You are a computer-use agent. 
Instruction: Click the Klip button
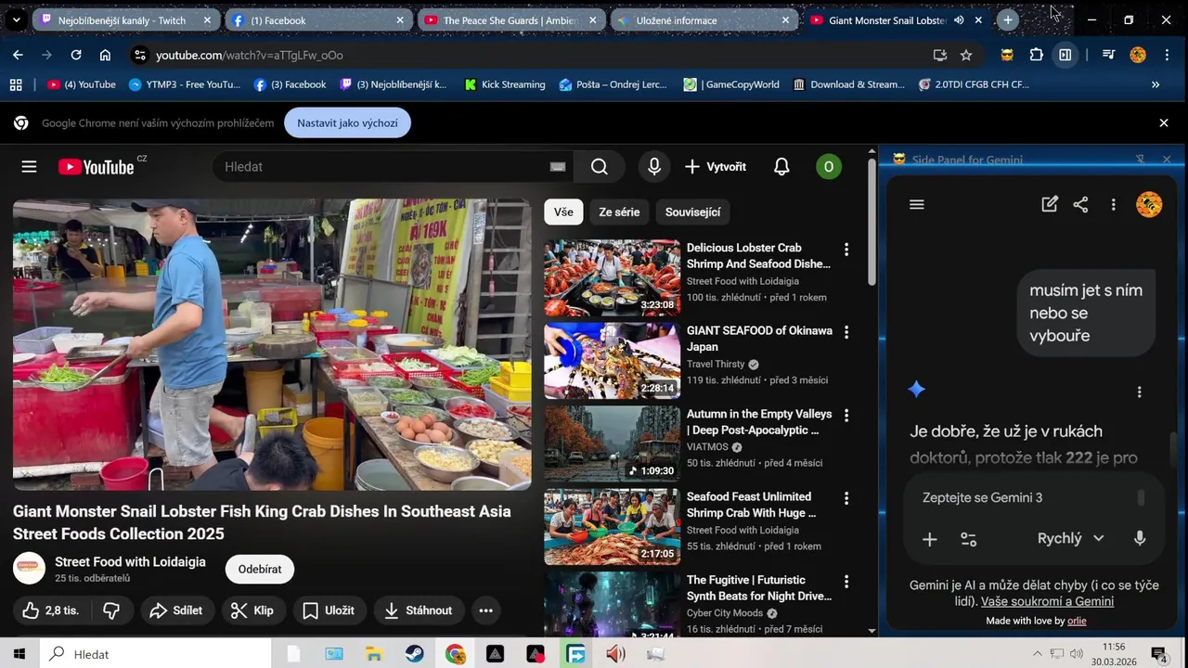(x=252, y=610)
